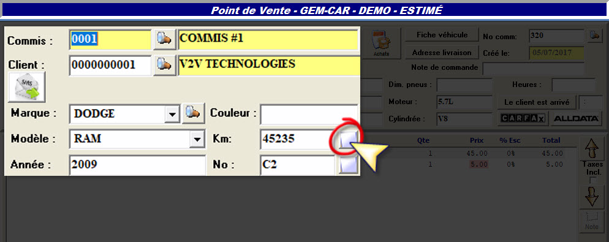
Task: Send SMS with the envelope icon
Action: (27, 87)
